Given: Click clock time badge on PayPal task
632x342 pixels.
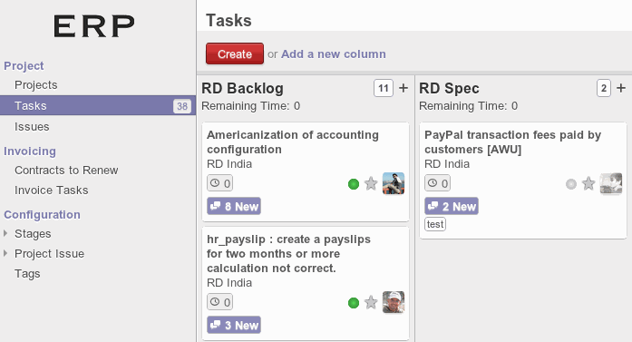Looking at the screenshot, I should click(437, 183).
